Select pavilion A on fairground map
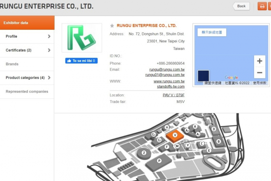The height and width of the screenshot is (181, 271). (195, 127)
